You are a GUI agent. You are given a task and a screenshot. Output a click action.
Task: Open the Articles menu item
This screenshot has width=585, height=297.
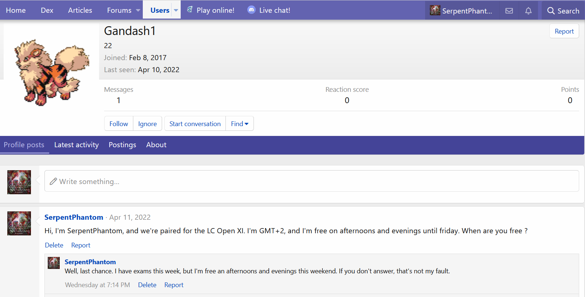pyautogui.click(x=80, y=10)
